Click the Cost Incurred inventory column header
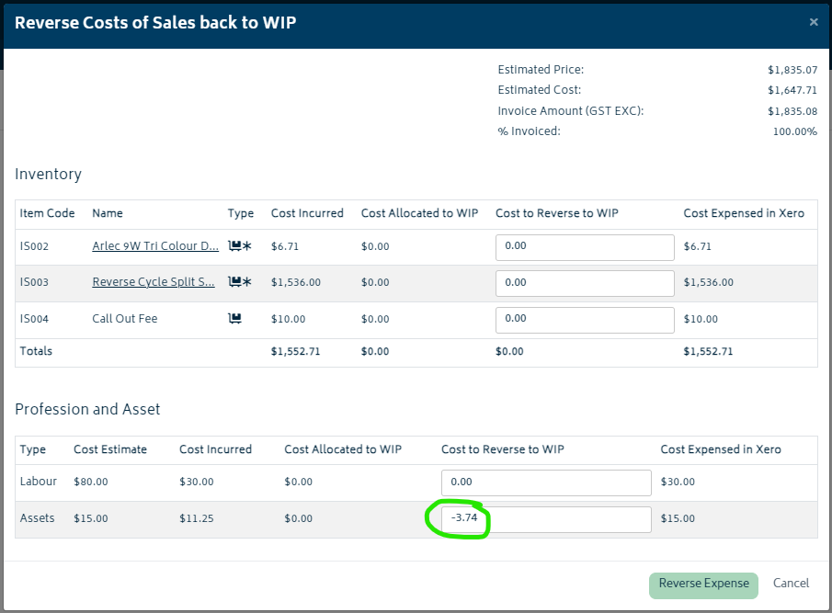Viewport: 832px width, 613px height. tap(307, 213)
